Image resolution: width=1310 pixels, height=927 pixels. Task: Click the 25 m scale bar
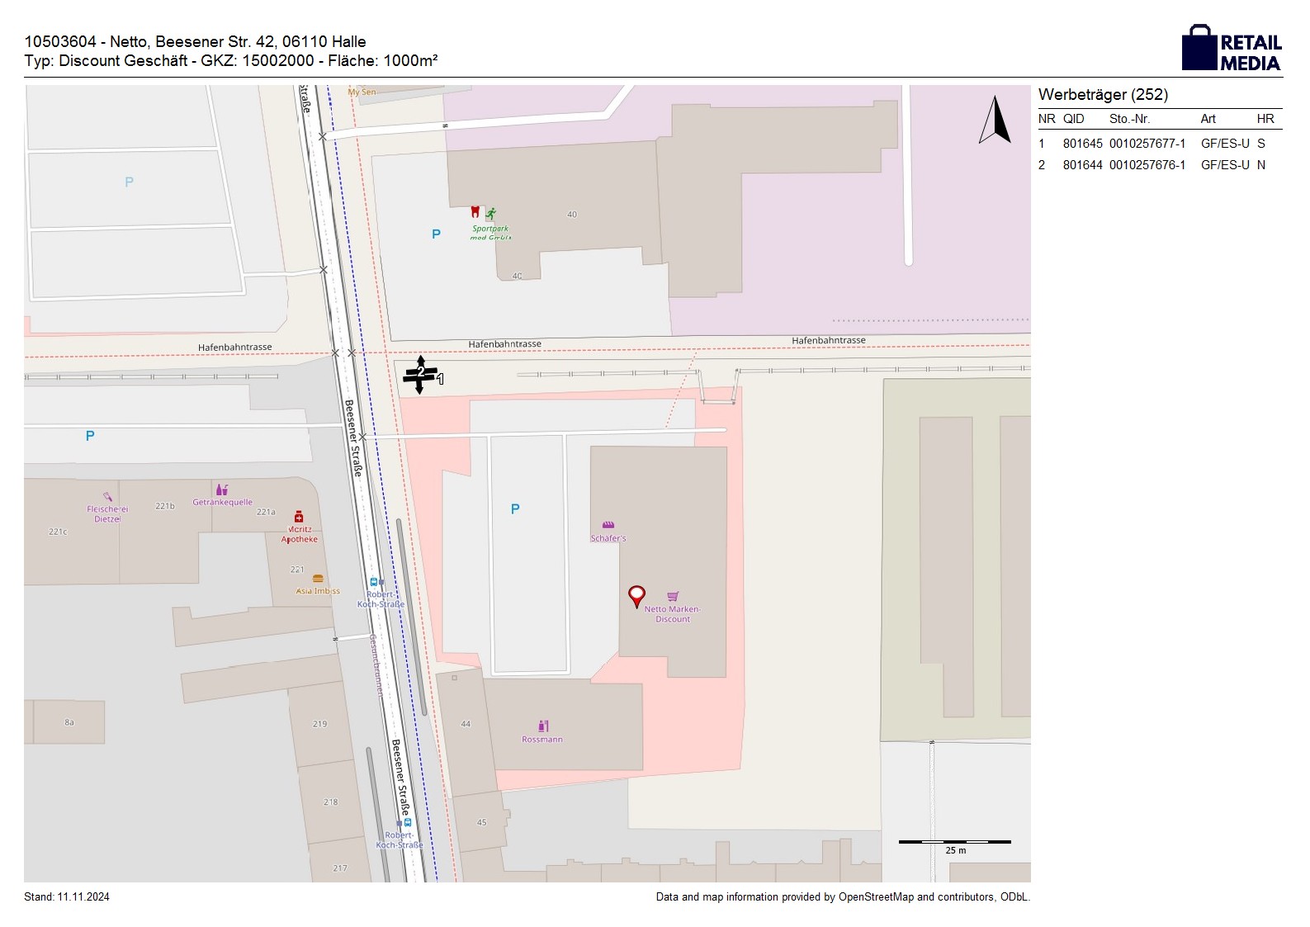[x=954, y=842]
